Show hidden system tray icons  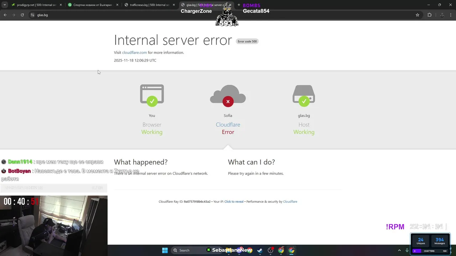click(399, 250)
